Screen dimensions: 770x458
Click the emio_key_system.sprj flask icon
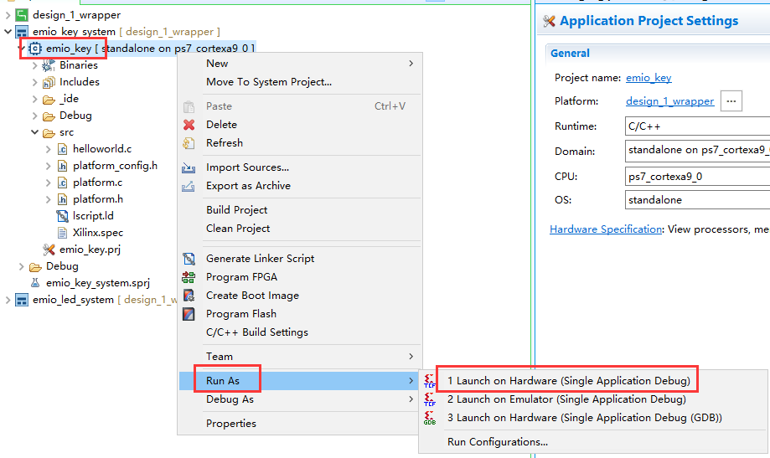click(x=35, y=283)
